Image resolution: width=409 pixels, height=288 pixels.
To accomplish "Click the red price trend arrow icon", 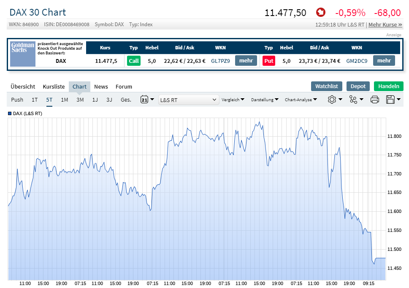I will [x=321, y=12].
